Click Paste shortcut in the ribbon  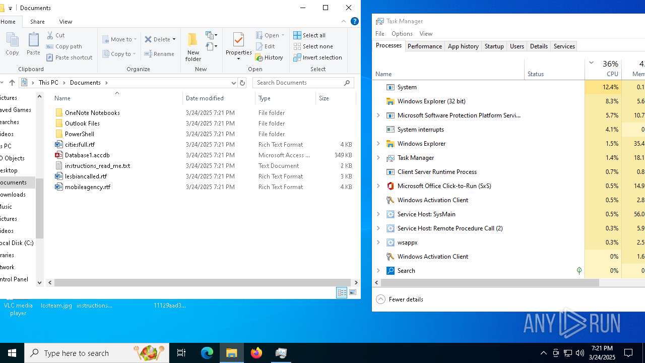tap(69, 57)
